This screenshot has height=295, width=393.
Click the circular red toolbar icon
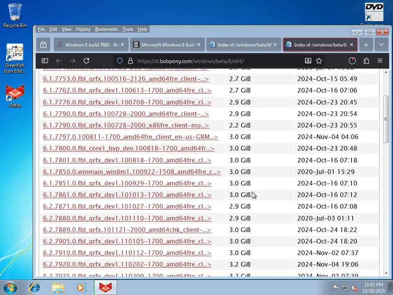(x=352, y=61)
